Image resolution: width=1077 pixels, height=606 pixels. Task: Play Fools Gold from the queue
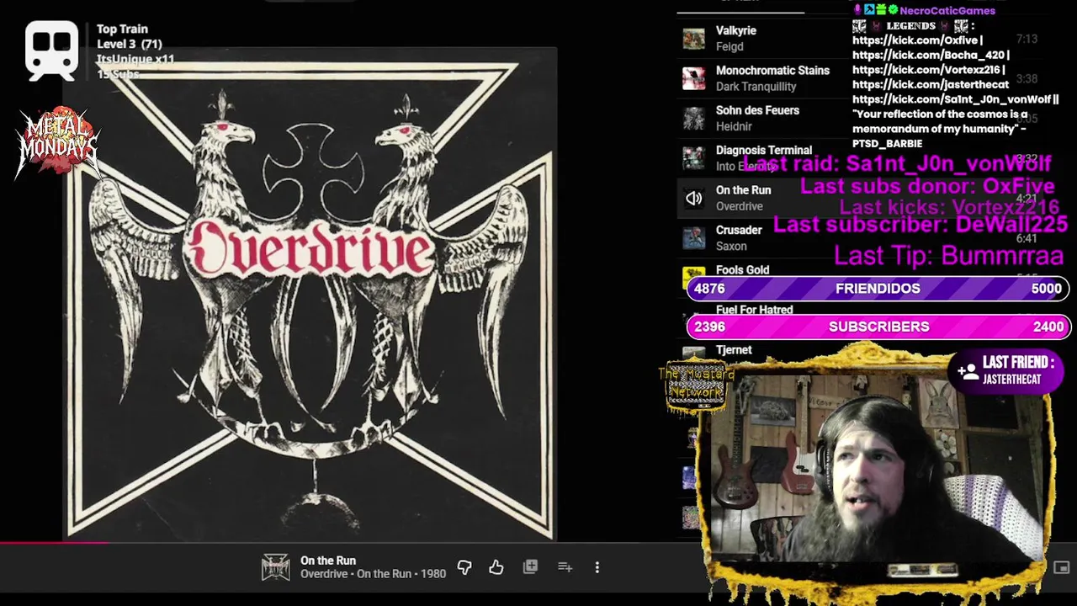pyautogui.click(x=742, y=270)
